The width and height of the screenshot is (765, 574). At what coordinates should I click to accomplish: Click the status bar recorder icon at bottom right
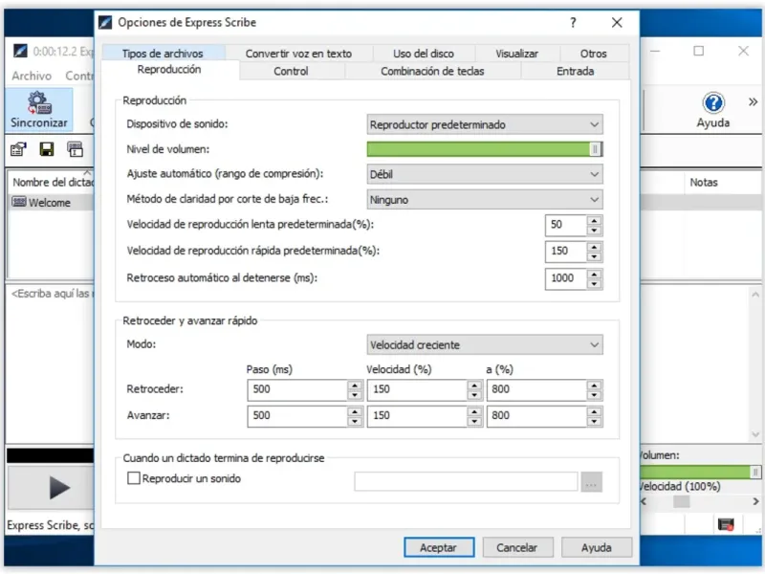click(726, 524)
